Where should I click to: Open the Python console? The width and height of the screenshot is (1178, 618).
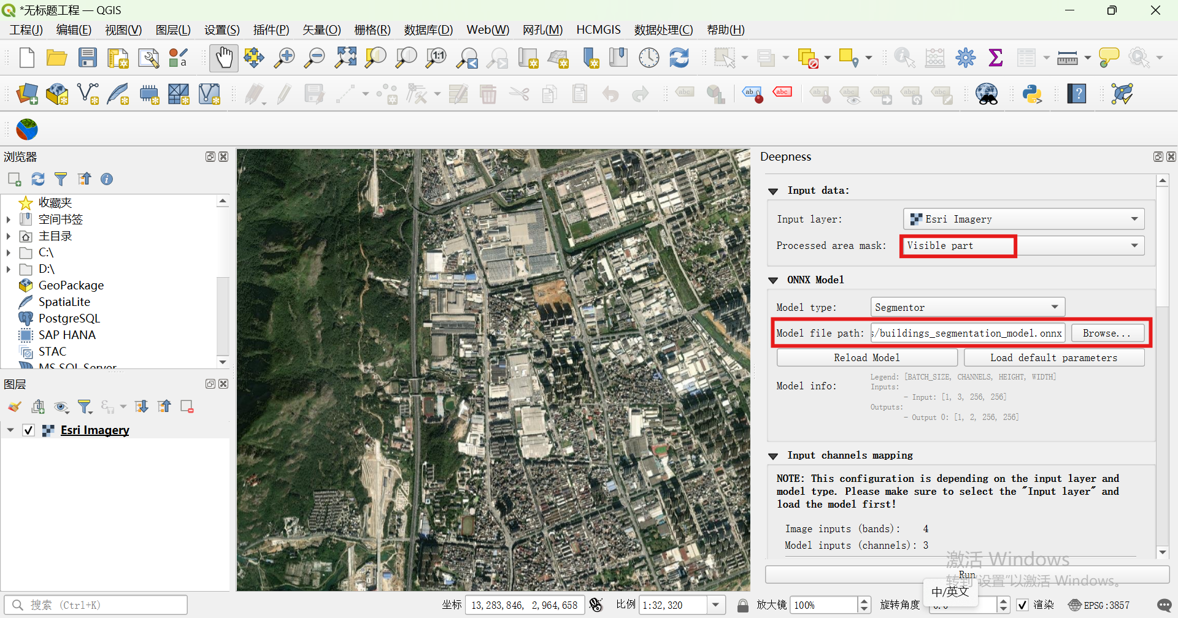tap(1033, 94)
